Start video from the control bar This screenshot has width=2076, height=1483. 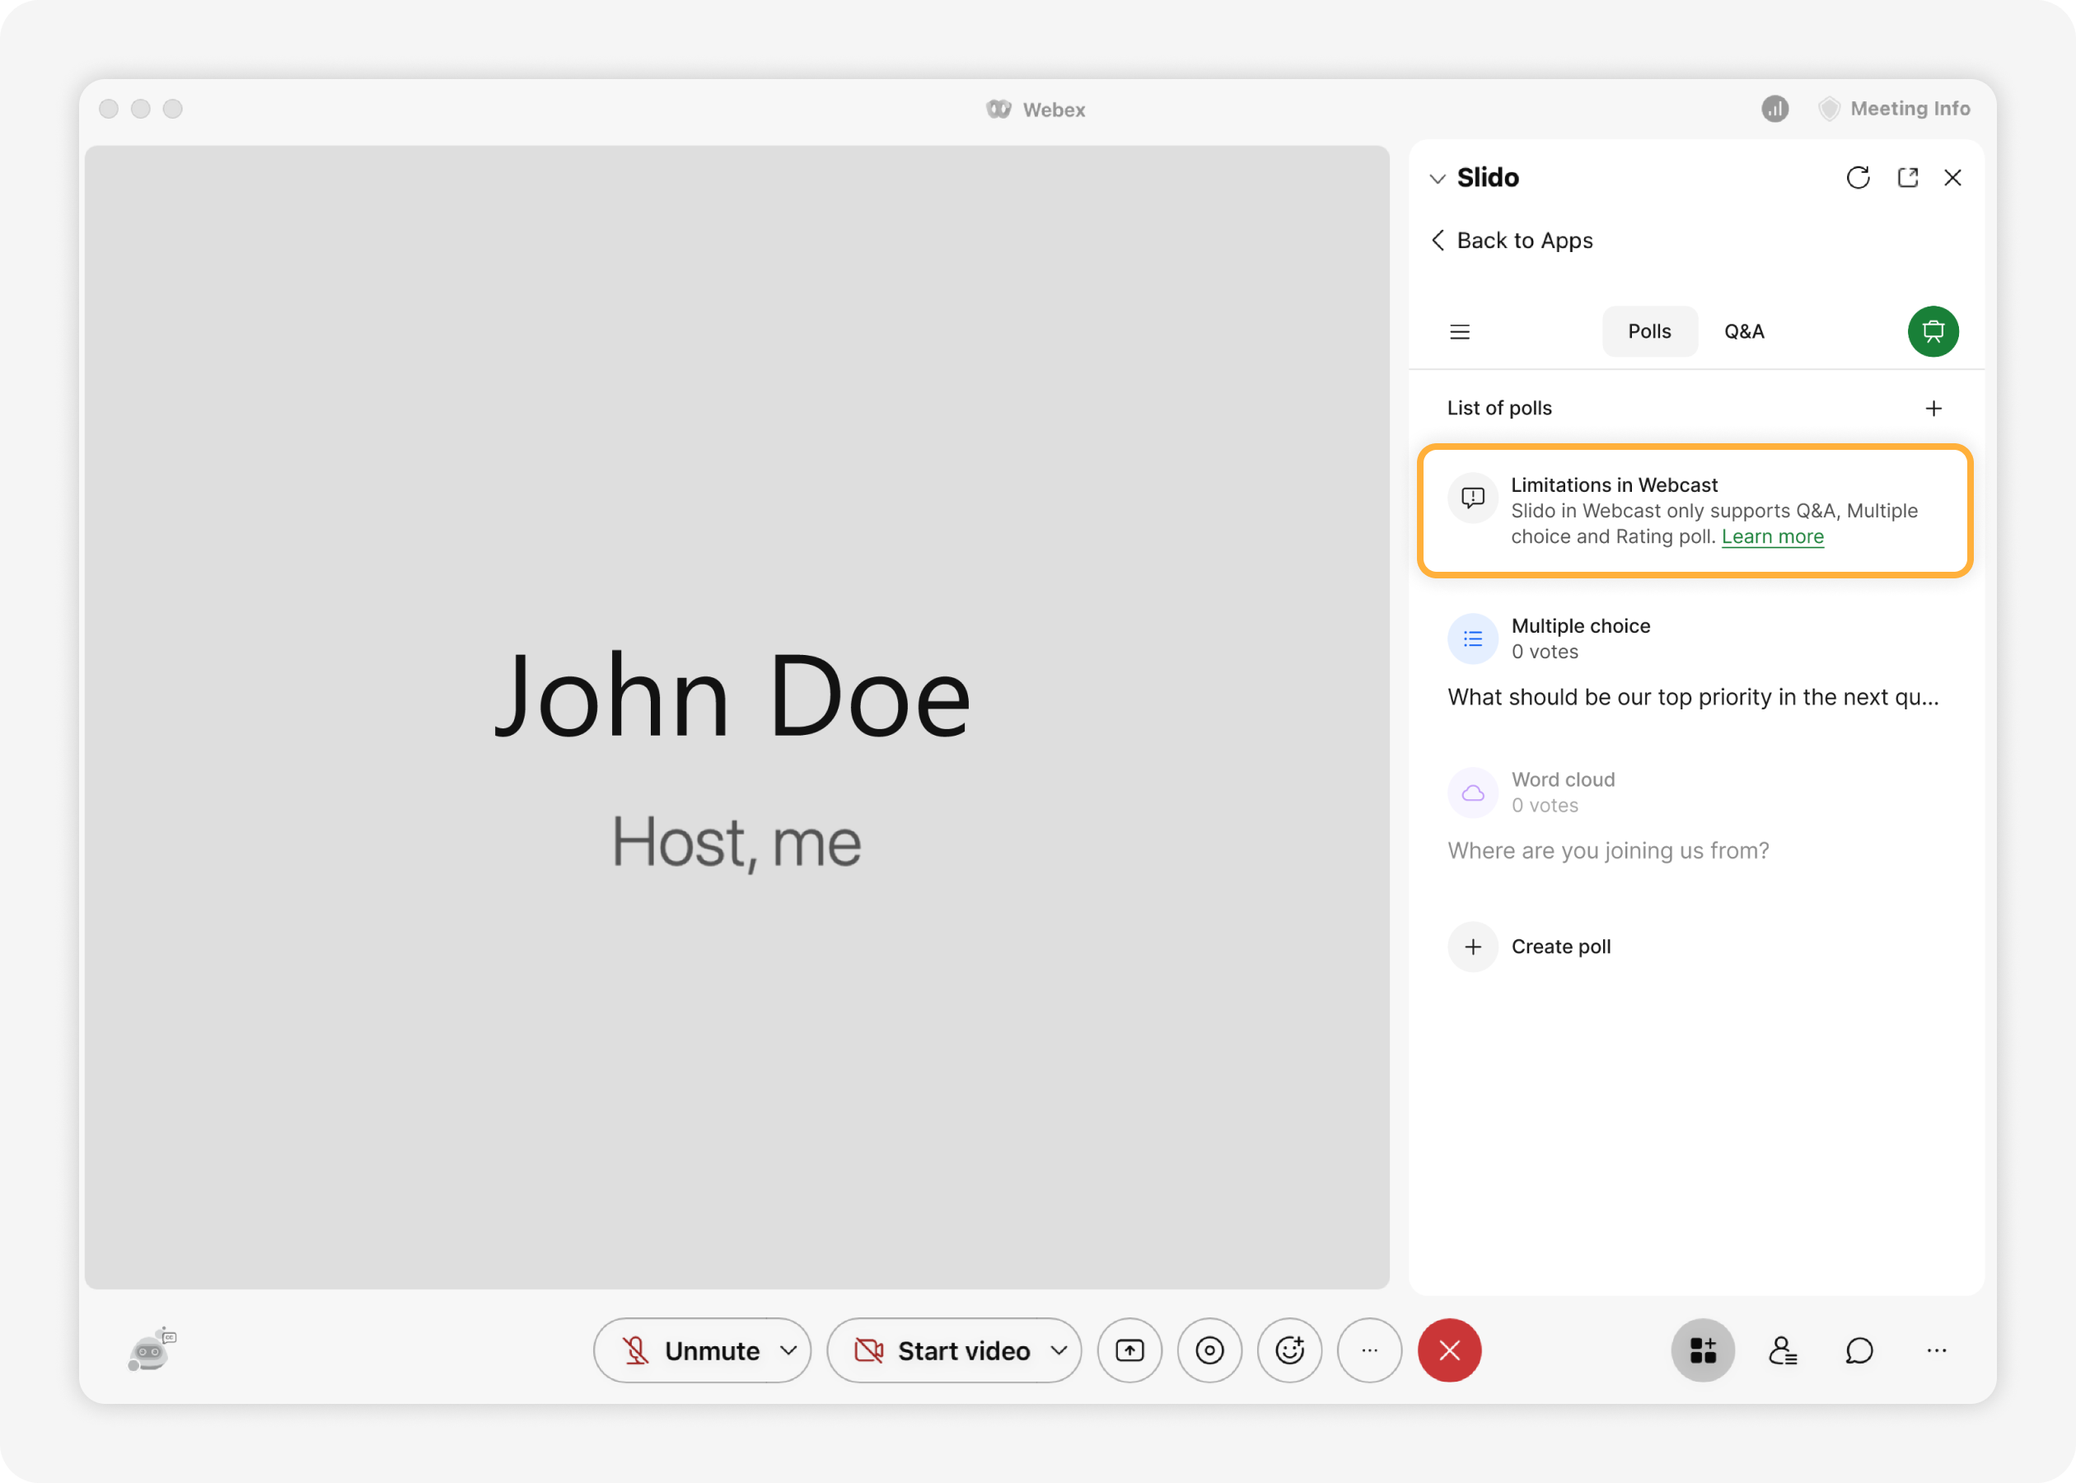pyautogui.click(x=942, y=1350)
